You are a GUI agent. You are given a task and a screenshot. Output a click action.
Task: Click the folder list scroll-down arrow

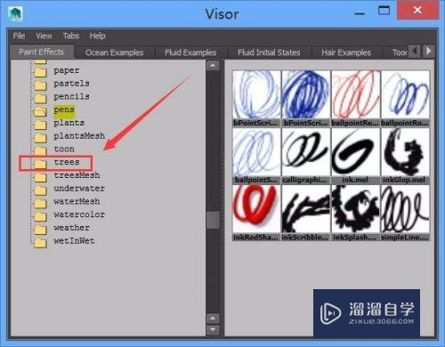(x=213, y=329)
